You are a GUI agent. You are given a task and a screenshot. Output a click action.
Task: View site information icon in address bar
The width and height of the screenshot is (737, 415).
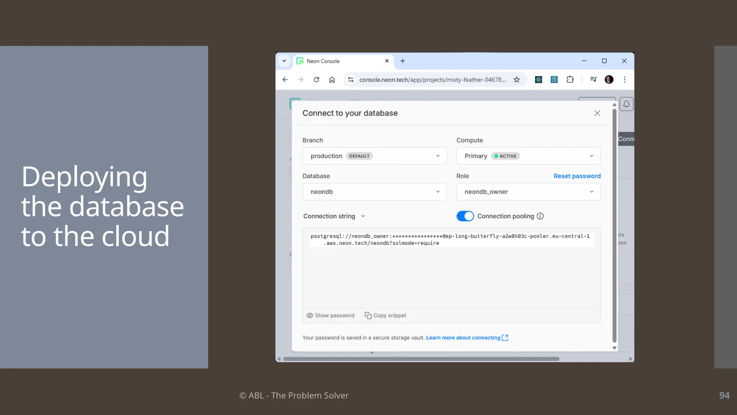(351, 80)
